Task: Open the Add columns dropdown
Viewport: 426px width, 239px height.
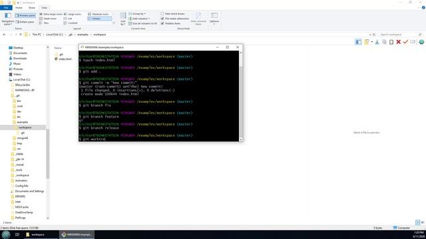Action: pyautogui.click(x=139, y=19)
